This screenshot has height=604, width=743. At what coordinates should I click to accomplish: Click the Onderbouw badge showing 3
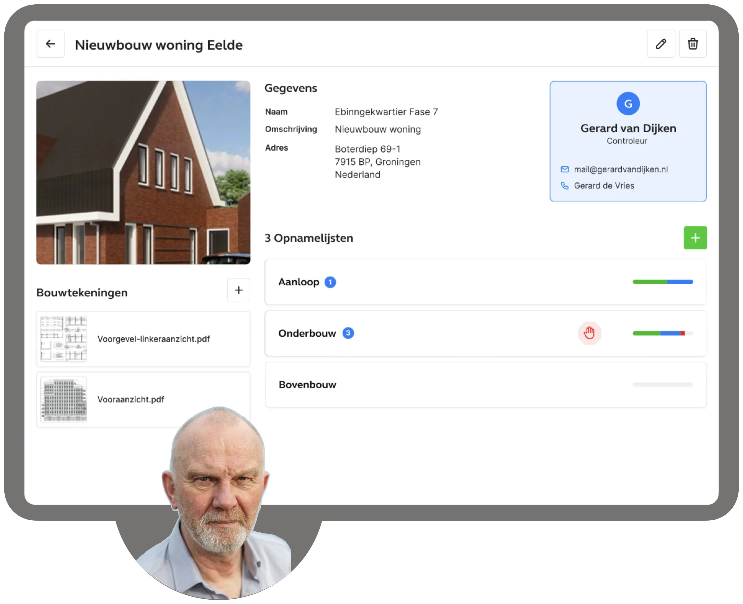(x=348, y=333)
